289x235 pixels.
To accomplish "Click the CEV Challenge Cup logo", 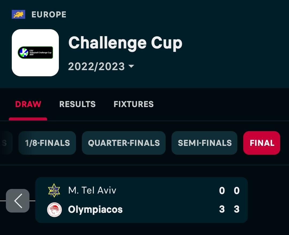I will point(35,53).
